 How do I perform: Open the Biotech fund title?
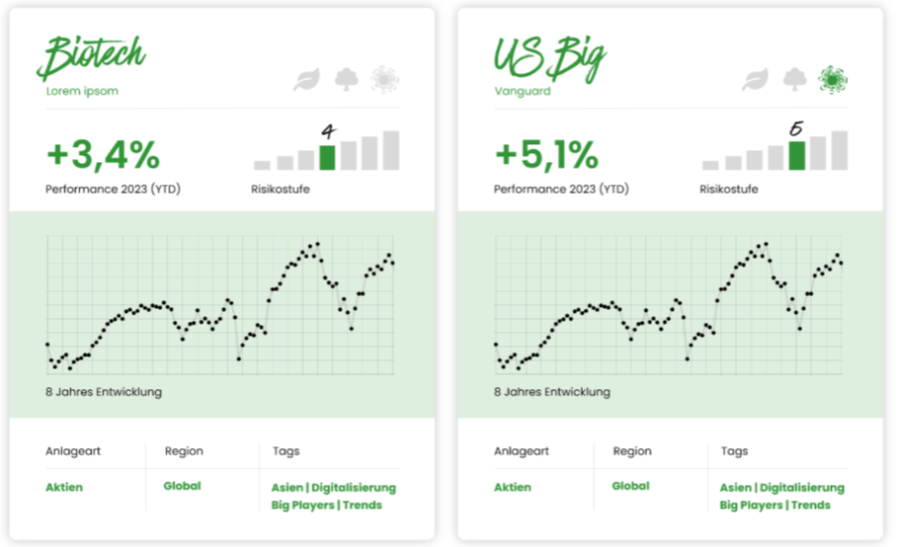tap(92, 56)
